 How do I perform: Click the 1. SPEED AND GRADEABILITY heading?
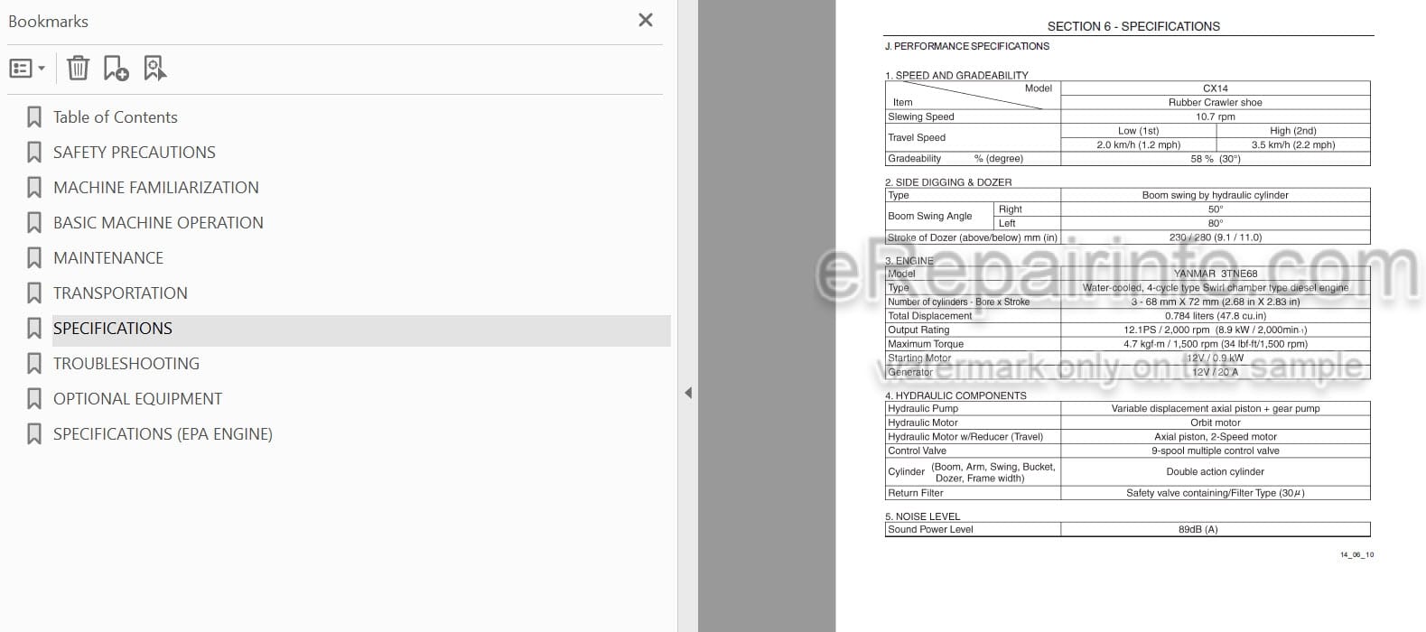point(956,76)
